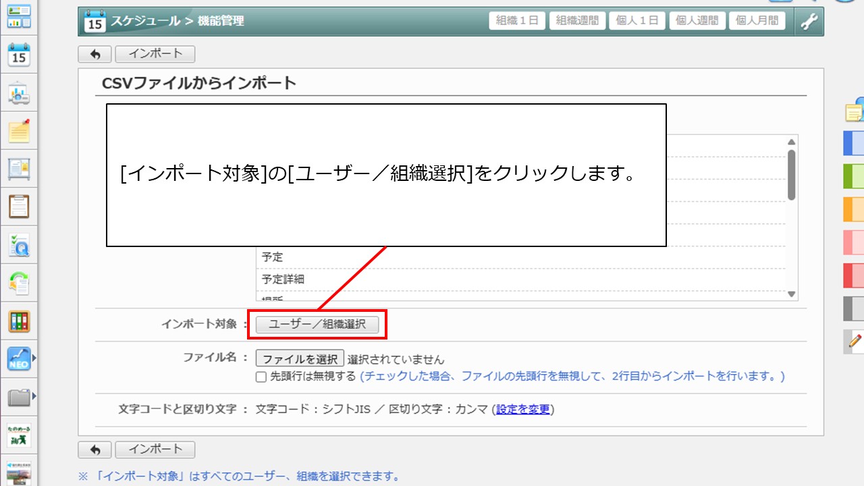
Task: Click the NEO chart icon in sidebar
Action: point(19,359)
